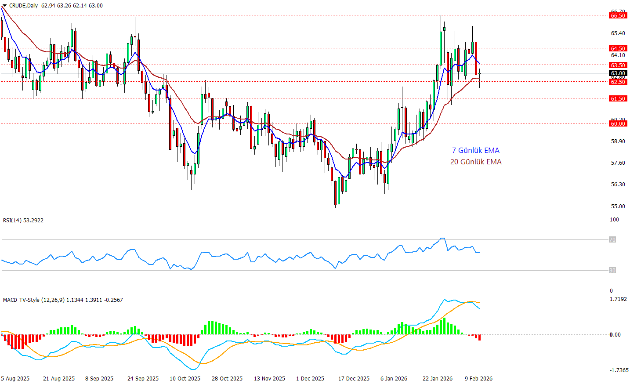This screenshot has height=384, width=630.
Task: Click the RSI(14) indicator label
Action: tap(23, 221)
